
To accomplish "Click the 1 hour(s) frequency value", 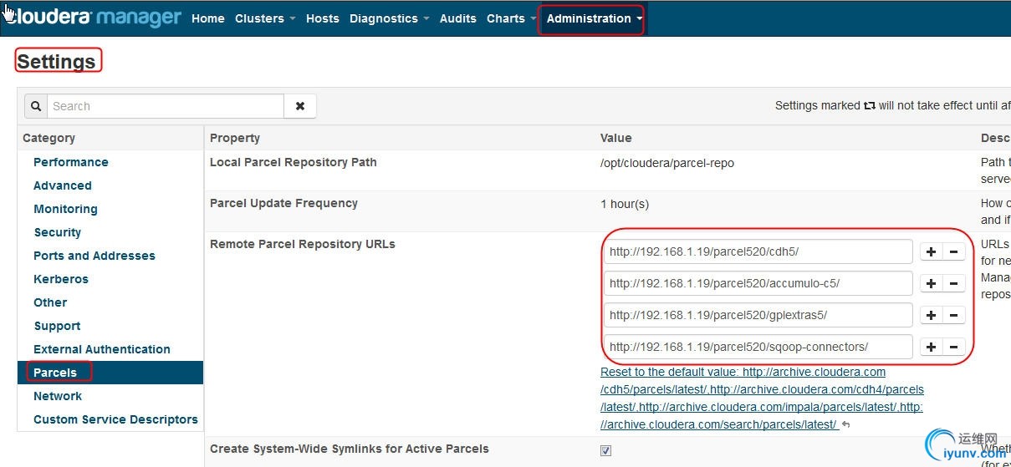I will (x=625, y=204).
